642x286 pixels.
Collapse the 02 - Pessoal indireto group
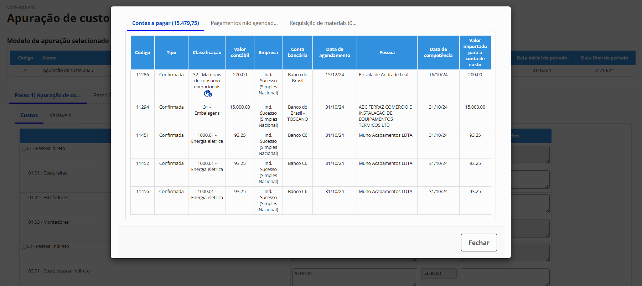[24, 246]
